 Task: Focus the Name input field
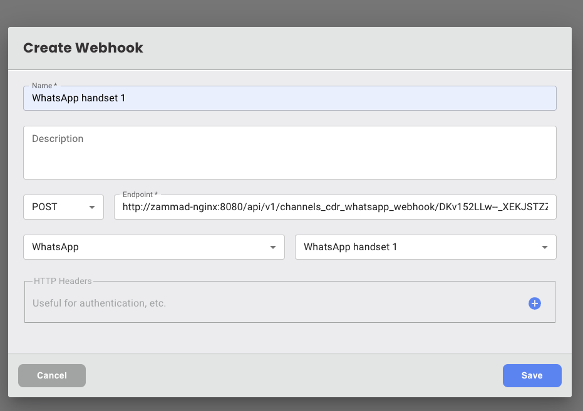tap(289, 98)
